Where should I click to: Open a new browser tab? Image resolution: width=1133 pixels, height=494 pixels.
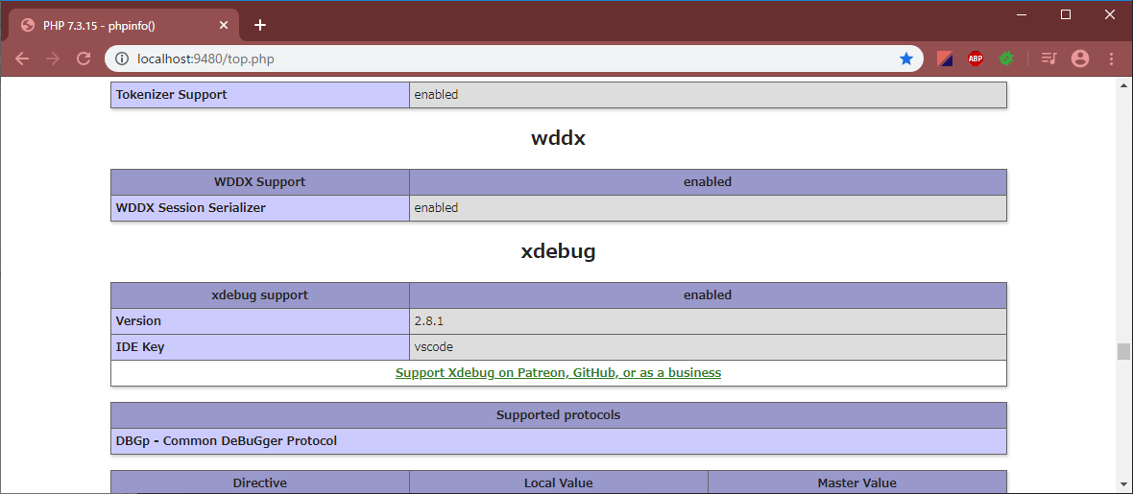(260, 25)
